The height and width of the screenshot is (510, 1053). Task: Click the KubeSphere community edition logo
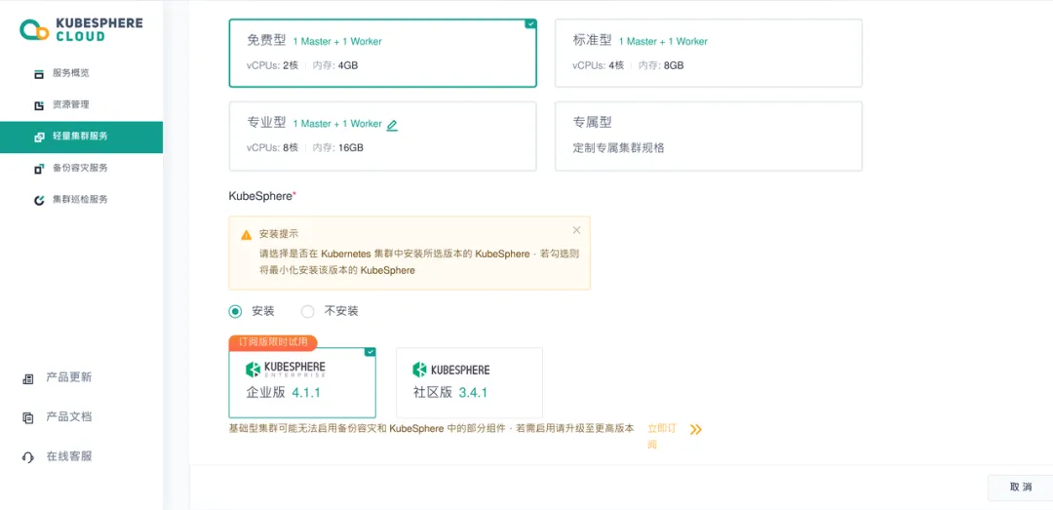click(x=450, y=370)
